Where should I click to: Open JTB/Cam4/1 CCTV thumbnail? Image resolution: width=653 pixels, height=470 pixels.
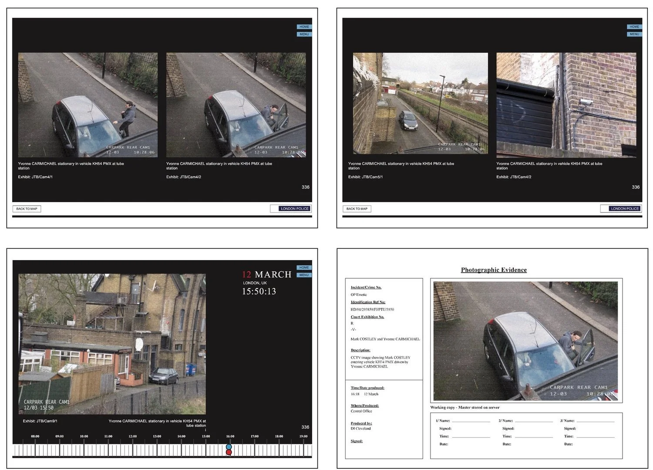88,105
